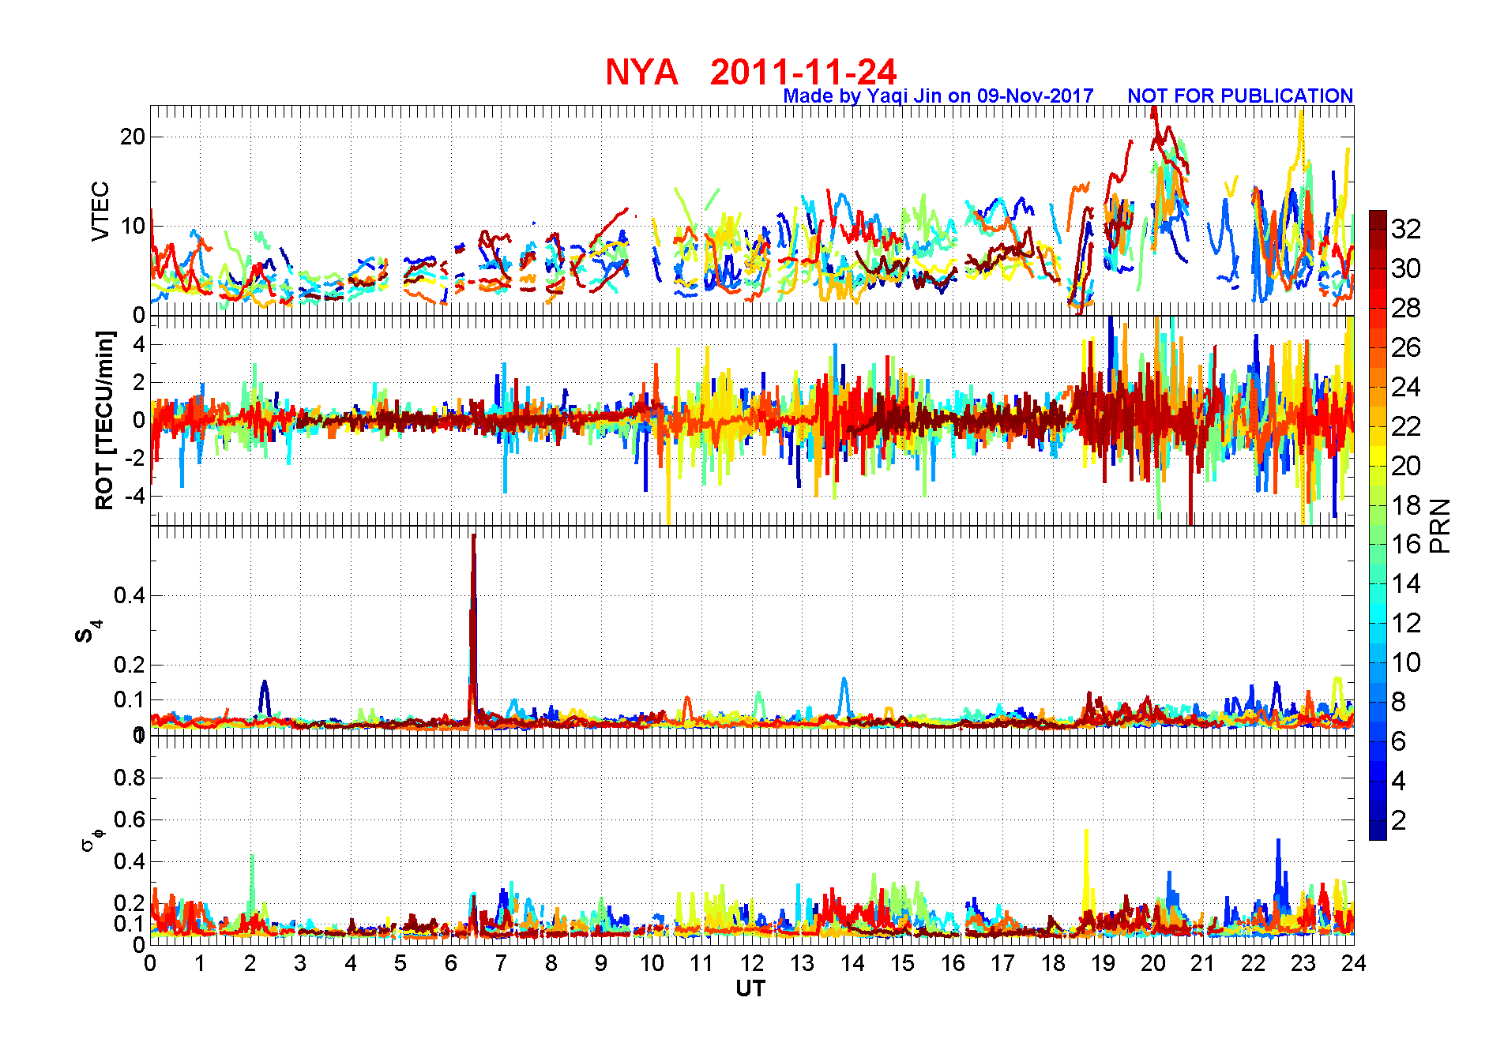1504x1050 pixels.
Task: Click x-axis tick label 24
Action: point(1354,963)
